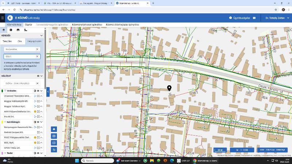The width and height of the screenshot is (292, 164).
Task: Collapse the KERESÉS section
Action: 41,36
